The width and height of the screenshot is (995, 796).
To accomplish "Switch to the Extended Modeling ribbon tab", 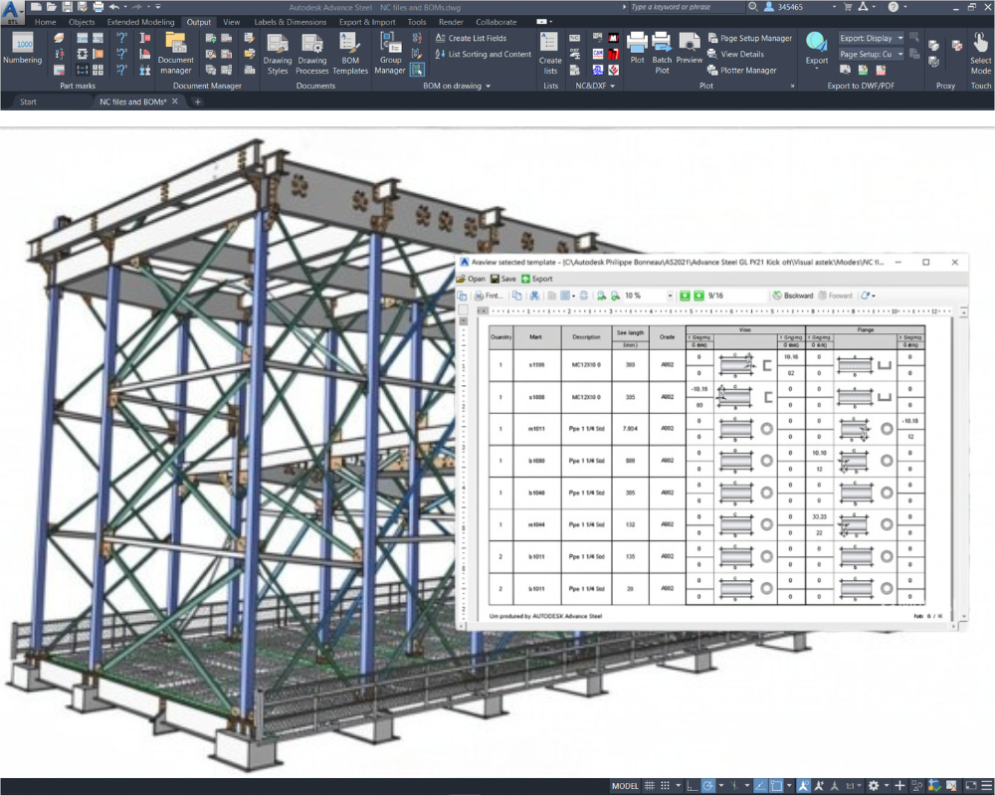I will coord(140,22).
